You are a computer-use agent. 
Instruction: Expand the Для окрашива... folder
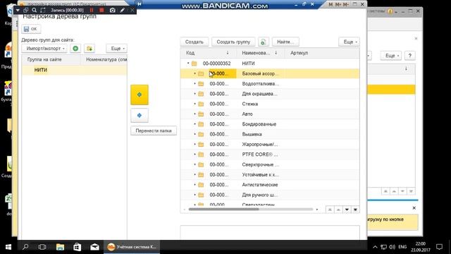194,94
